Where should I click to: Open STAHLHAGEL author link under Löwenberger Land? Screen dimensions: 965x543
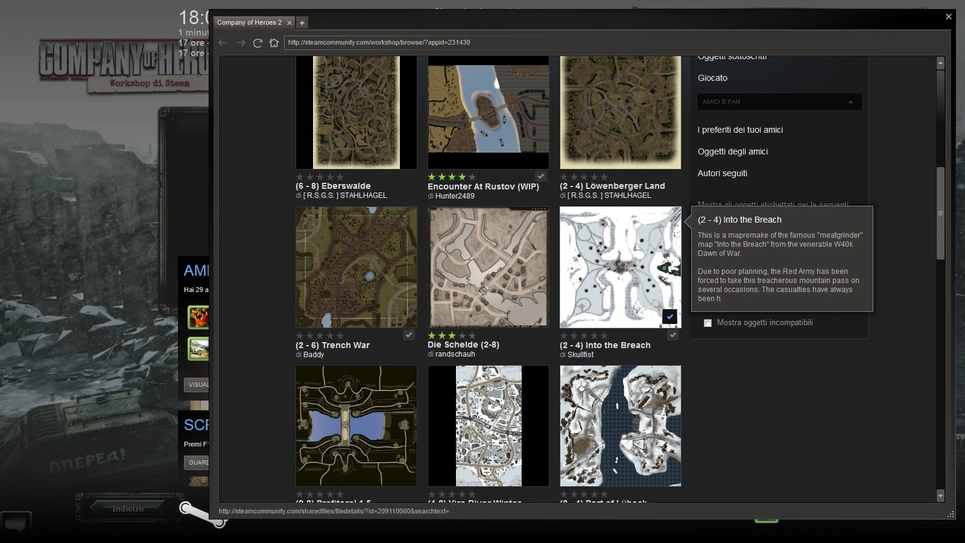point(609,195)
